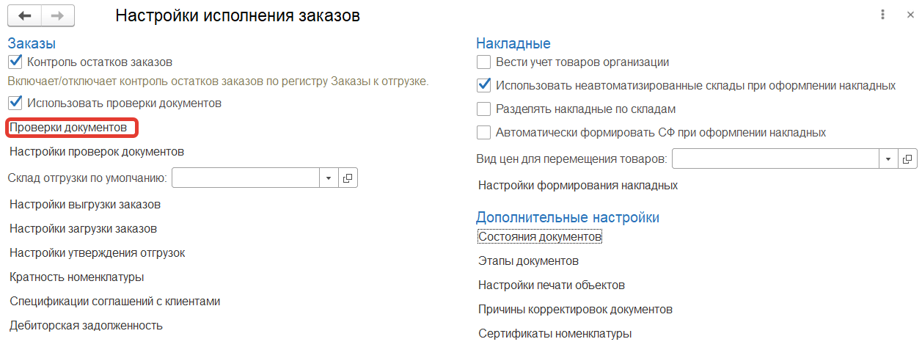The image size is (922, 350).
Task: Go to Состояния документов
Action: (x=540, y=237)
